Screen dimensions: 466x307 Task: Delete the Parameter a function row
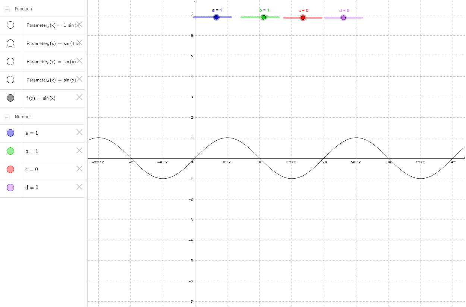[79, 25]
